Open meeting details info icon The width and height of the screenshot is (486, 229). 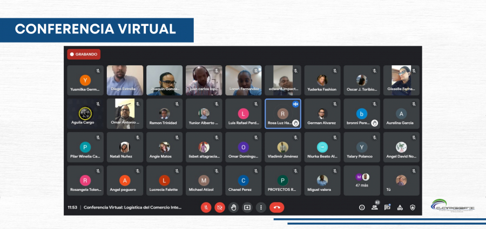pyautogui.click(x=362, y=207)
